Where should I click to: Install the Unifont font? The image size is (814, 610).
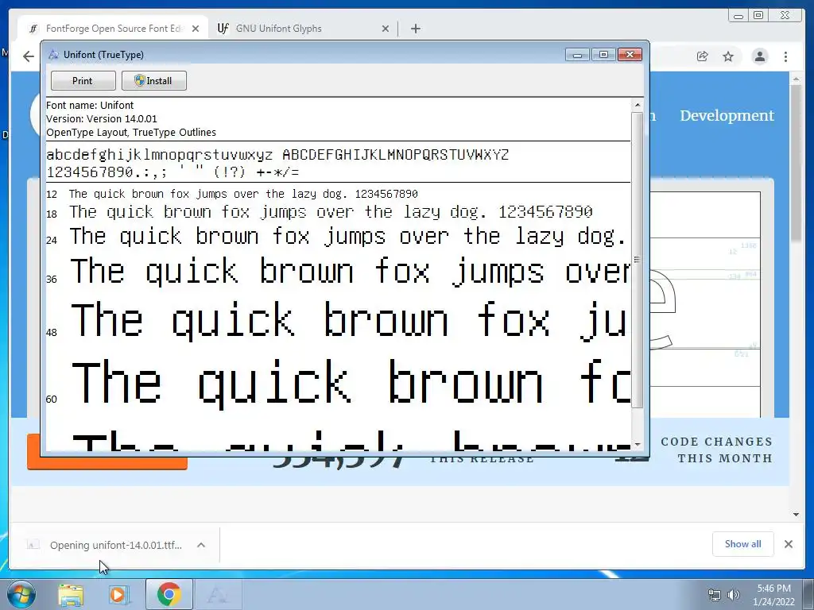(x=153, y=81)
